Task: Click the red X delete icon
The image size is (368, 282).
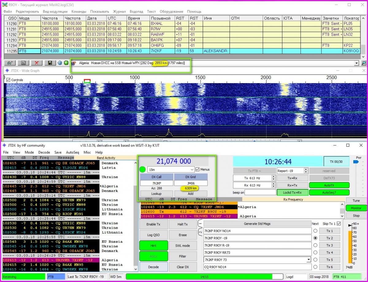Action: pyautogui.click(x=36, y=63)
